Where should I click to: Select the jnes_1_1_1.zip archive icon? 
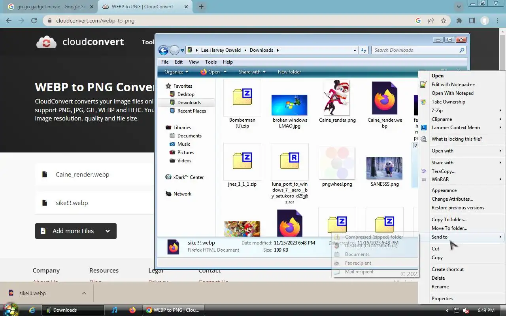tap(242, 162)
